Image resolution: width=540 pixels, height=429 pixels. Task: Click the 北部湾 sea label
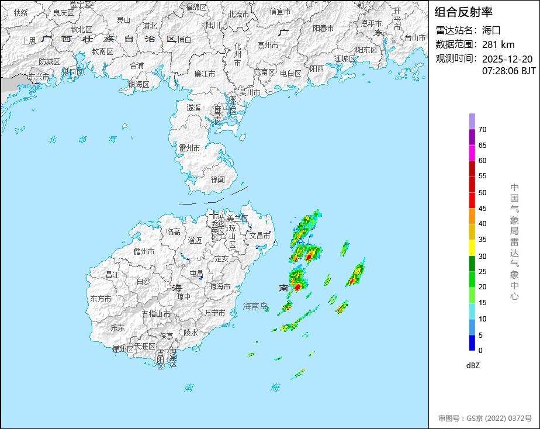tap(82, 139)
